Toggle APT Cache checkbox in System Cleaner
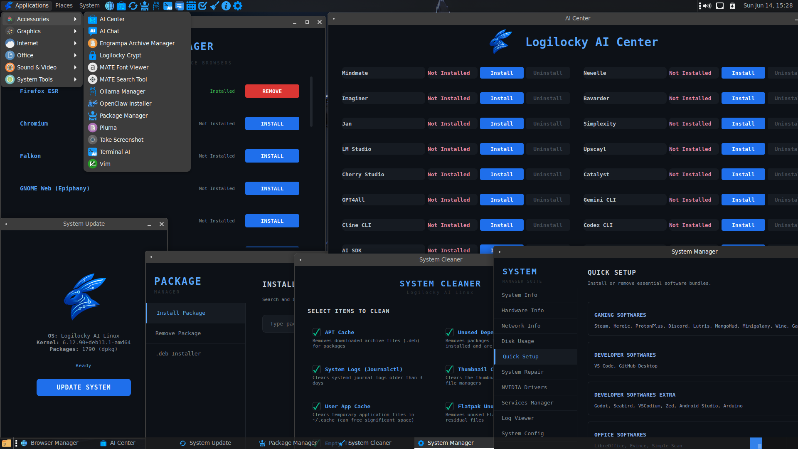 pos(317,332)
